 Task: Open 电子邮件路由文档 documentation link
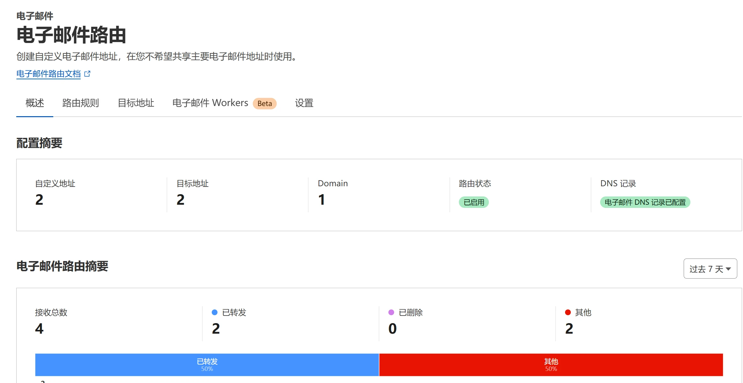click(x=48, y=74)
